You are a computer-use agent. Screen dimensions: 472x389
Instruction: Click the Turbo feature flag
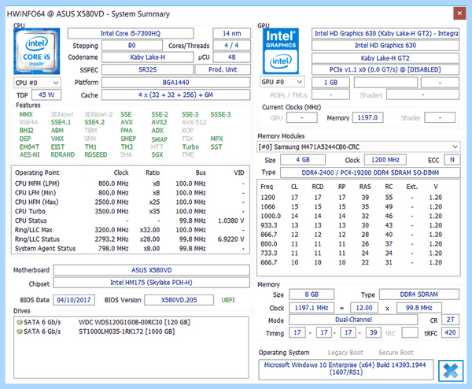(x=190, y=147)
